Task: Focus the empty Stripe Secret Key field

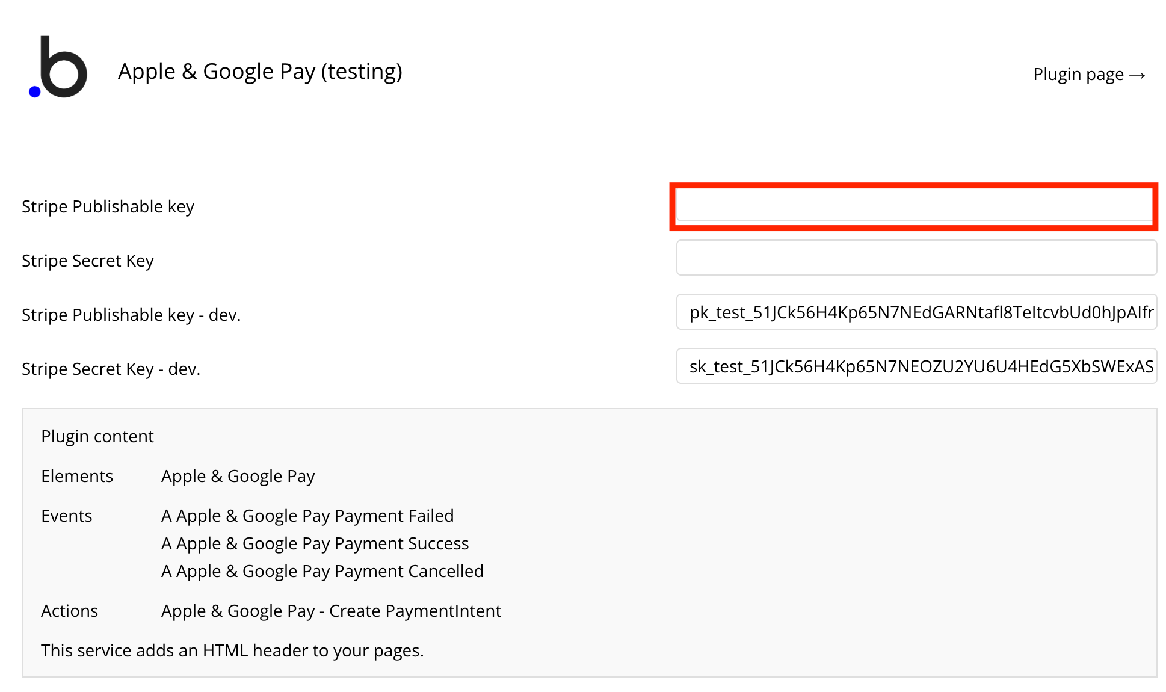Action: [x=916, y=258]
